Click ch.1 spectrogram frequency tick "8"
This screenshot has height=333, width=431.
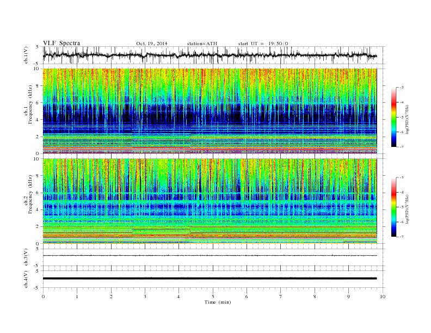(x=38, y=86)
